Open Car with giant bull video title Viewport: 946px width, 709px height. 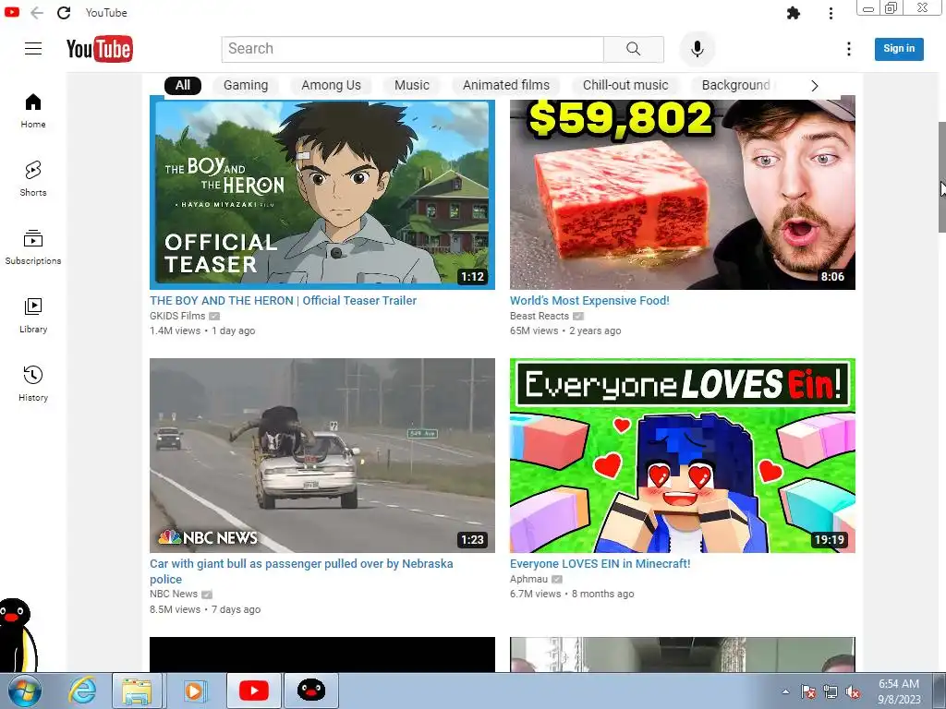[301, 571]
